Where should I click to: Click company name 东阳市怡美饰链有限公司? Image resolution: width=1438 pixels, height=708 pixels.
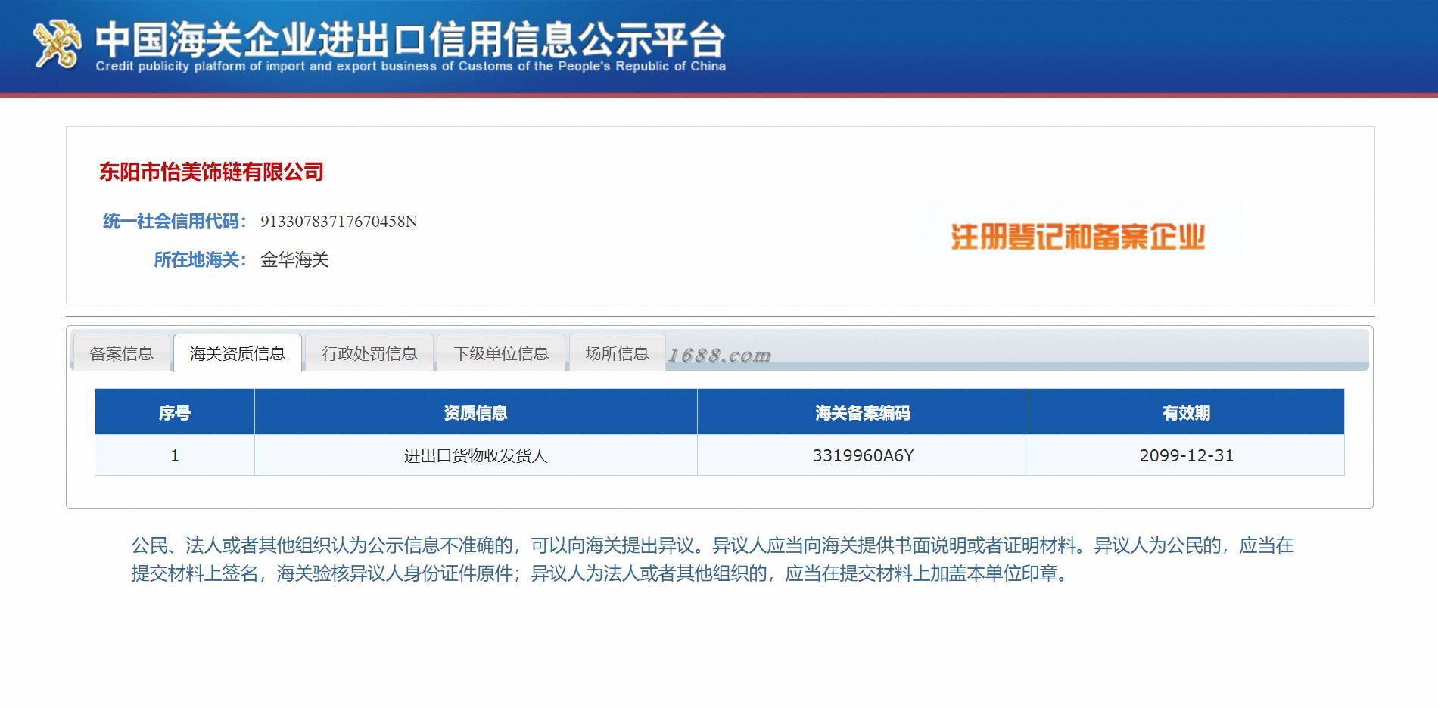[x=211, y=172]
